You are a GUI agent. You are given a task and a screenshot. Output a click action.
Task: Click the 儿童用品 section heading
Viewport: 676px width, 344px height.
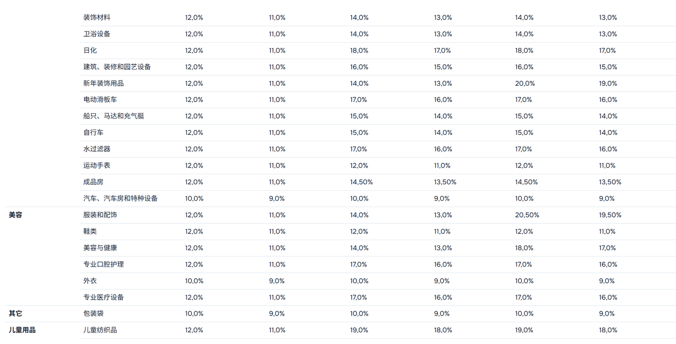pos(22,330)
